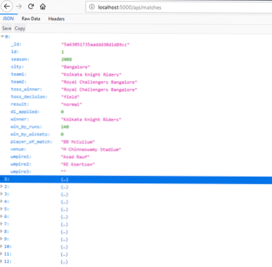Expand JSON item 12

[x=1, y=262]
